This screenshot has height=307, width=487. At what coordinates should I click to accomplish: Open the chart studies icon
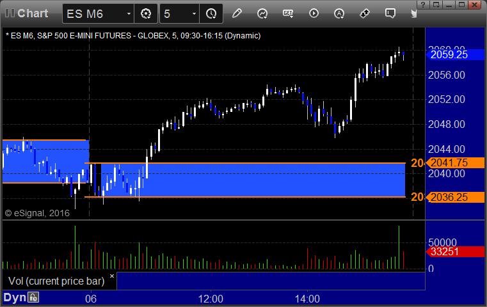[262, 13]
